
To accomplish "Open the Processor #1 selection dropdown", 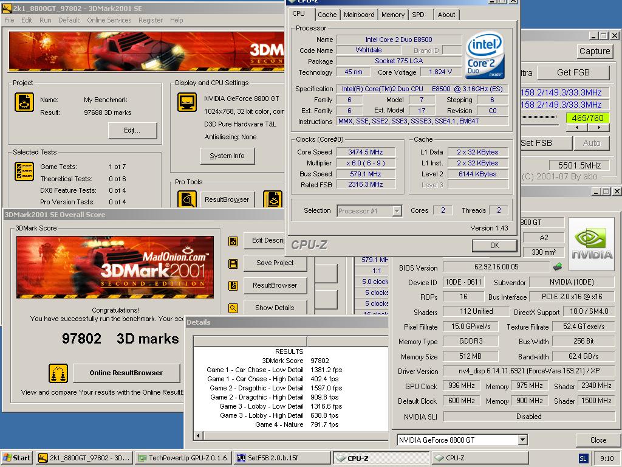I will [397, 211].
